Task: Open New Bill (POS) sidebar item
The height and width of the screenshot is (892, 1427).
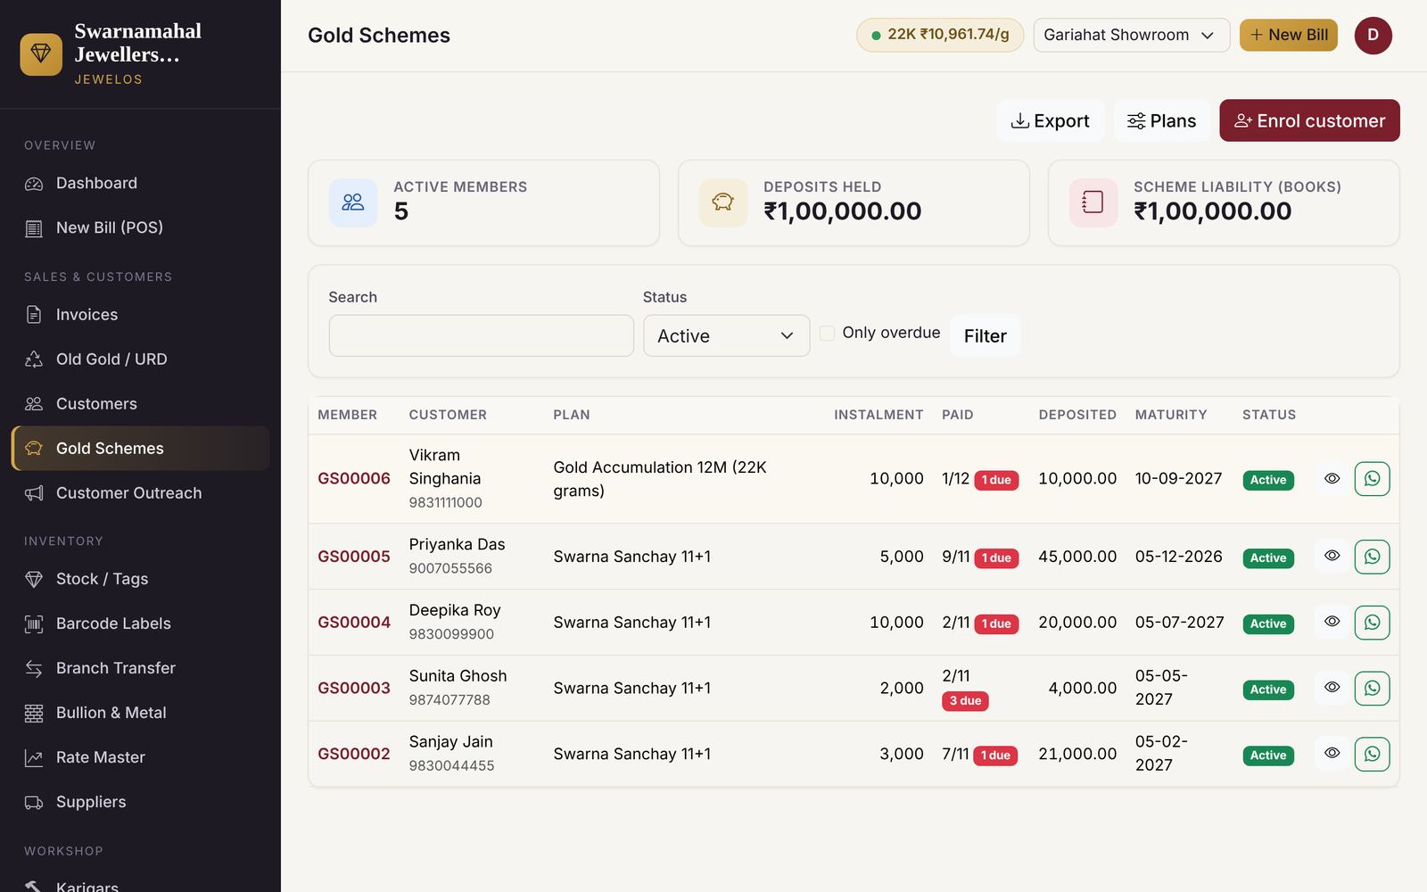Action: (x=140, y=227)
